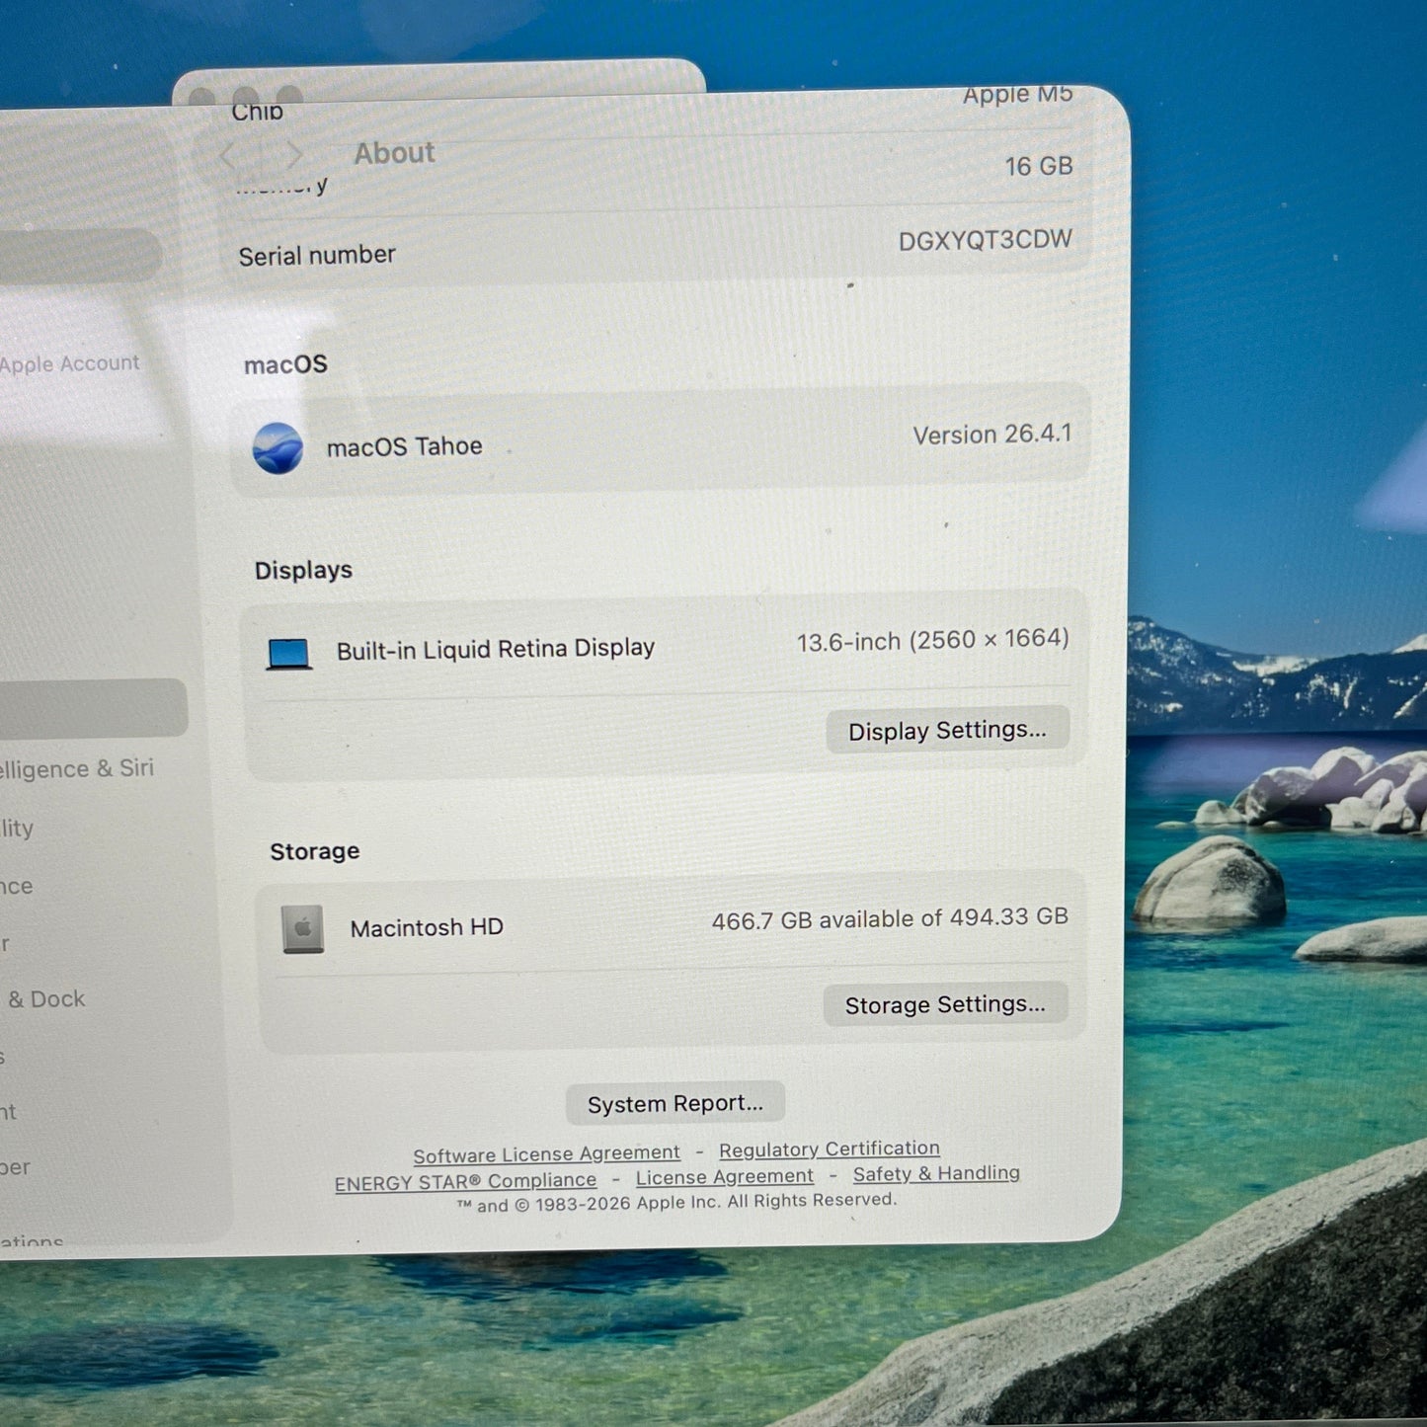This screenshot has width=1427, height=1427.
Task: Click the Storage section heading
Action: 314,851
